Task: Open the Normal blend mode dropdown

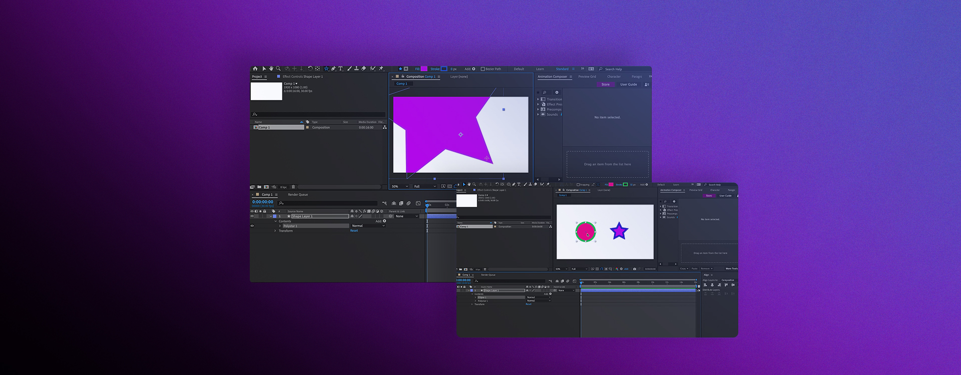Action: point(368,226)
